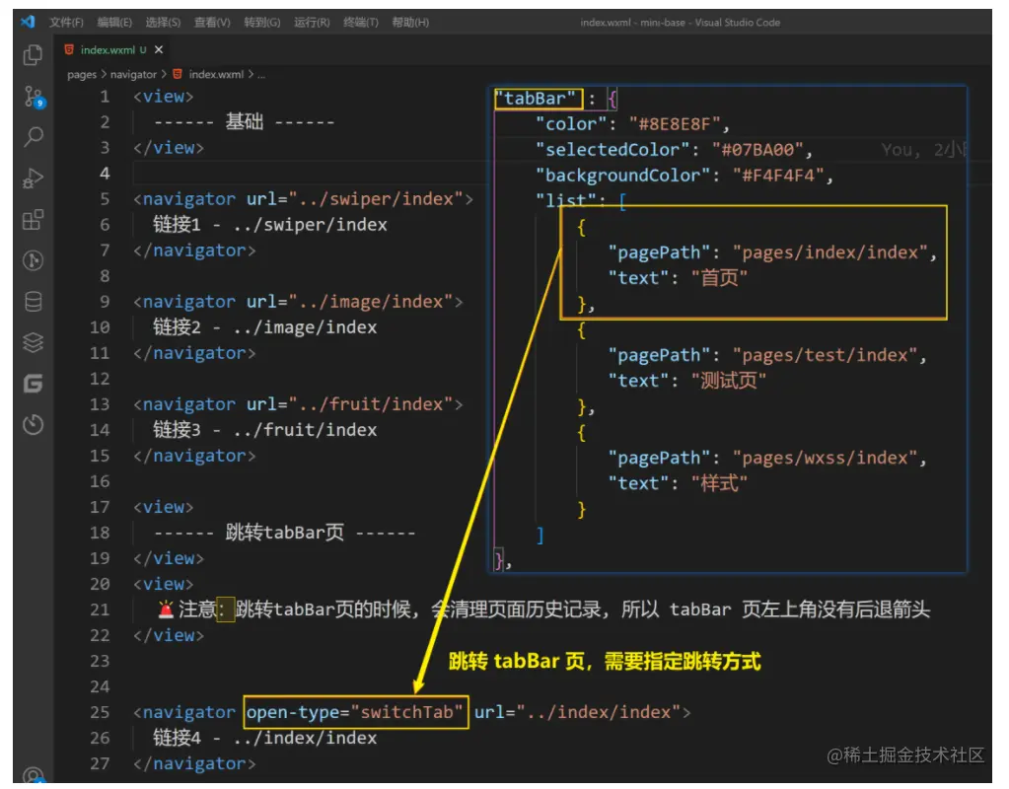Viewport: 1009px width, 789px height.
Task: Open the 编辑(E) menu
Action: (114, 22)
